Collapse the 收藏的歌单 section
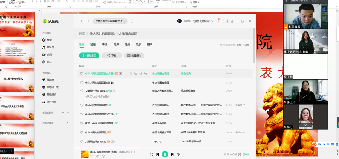 click(x=68, y=123)
